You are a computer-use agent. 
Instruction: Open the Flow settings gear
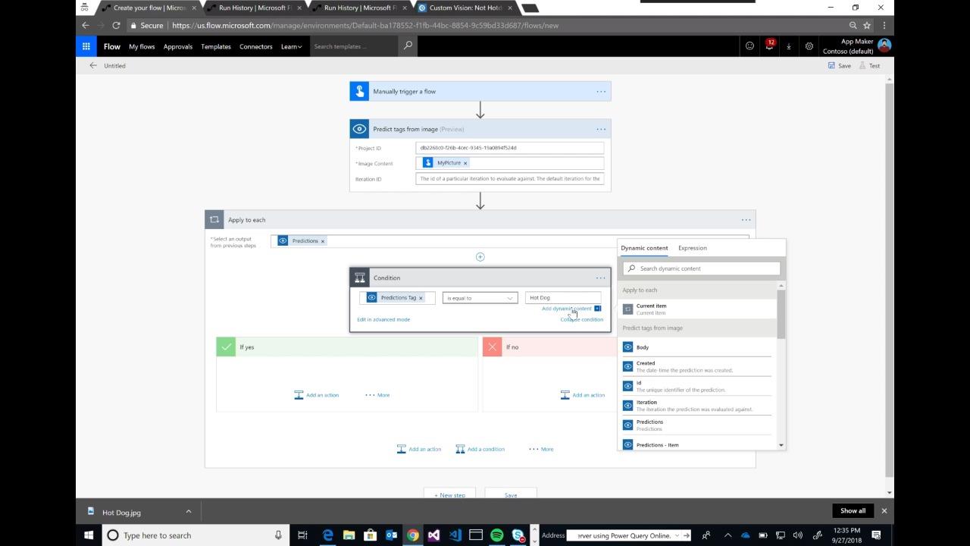809,46
